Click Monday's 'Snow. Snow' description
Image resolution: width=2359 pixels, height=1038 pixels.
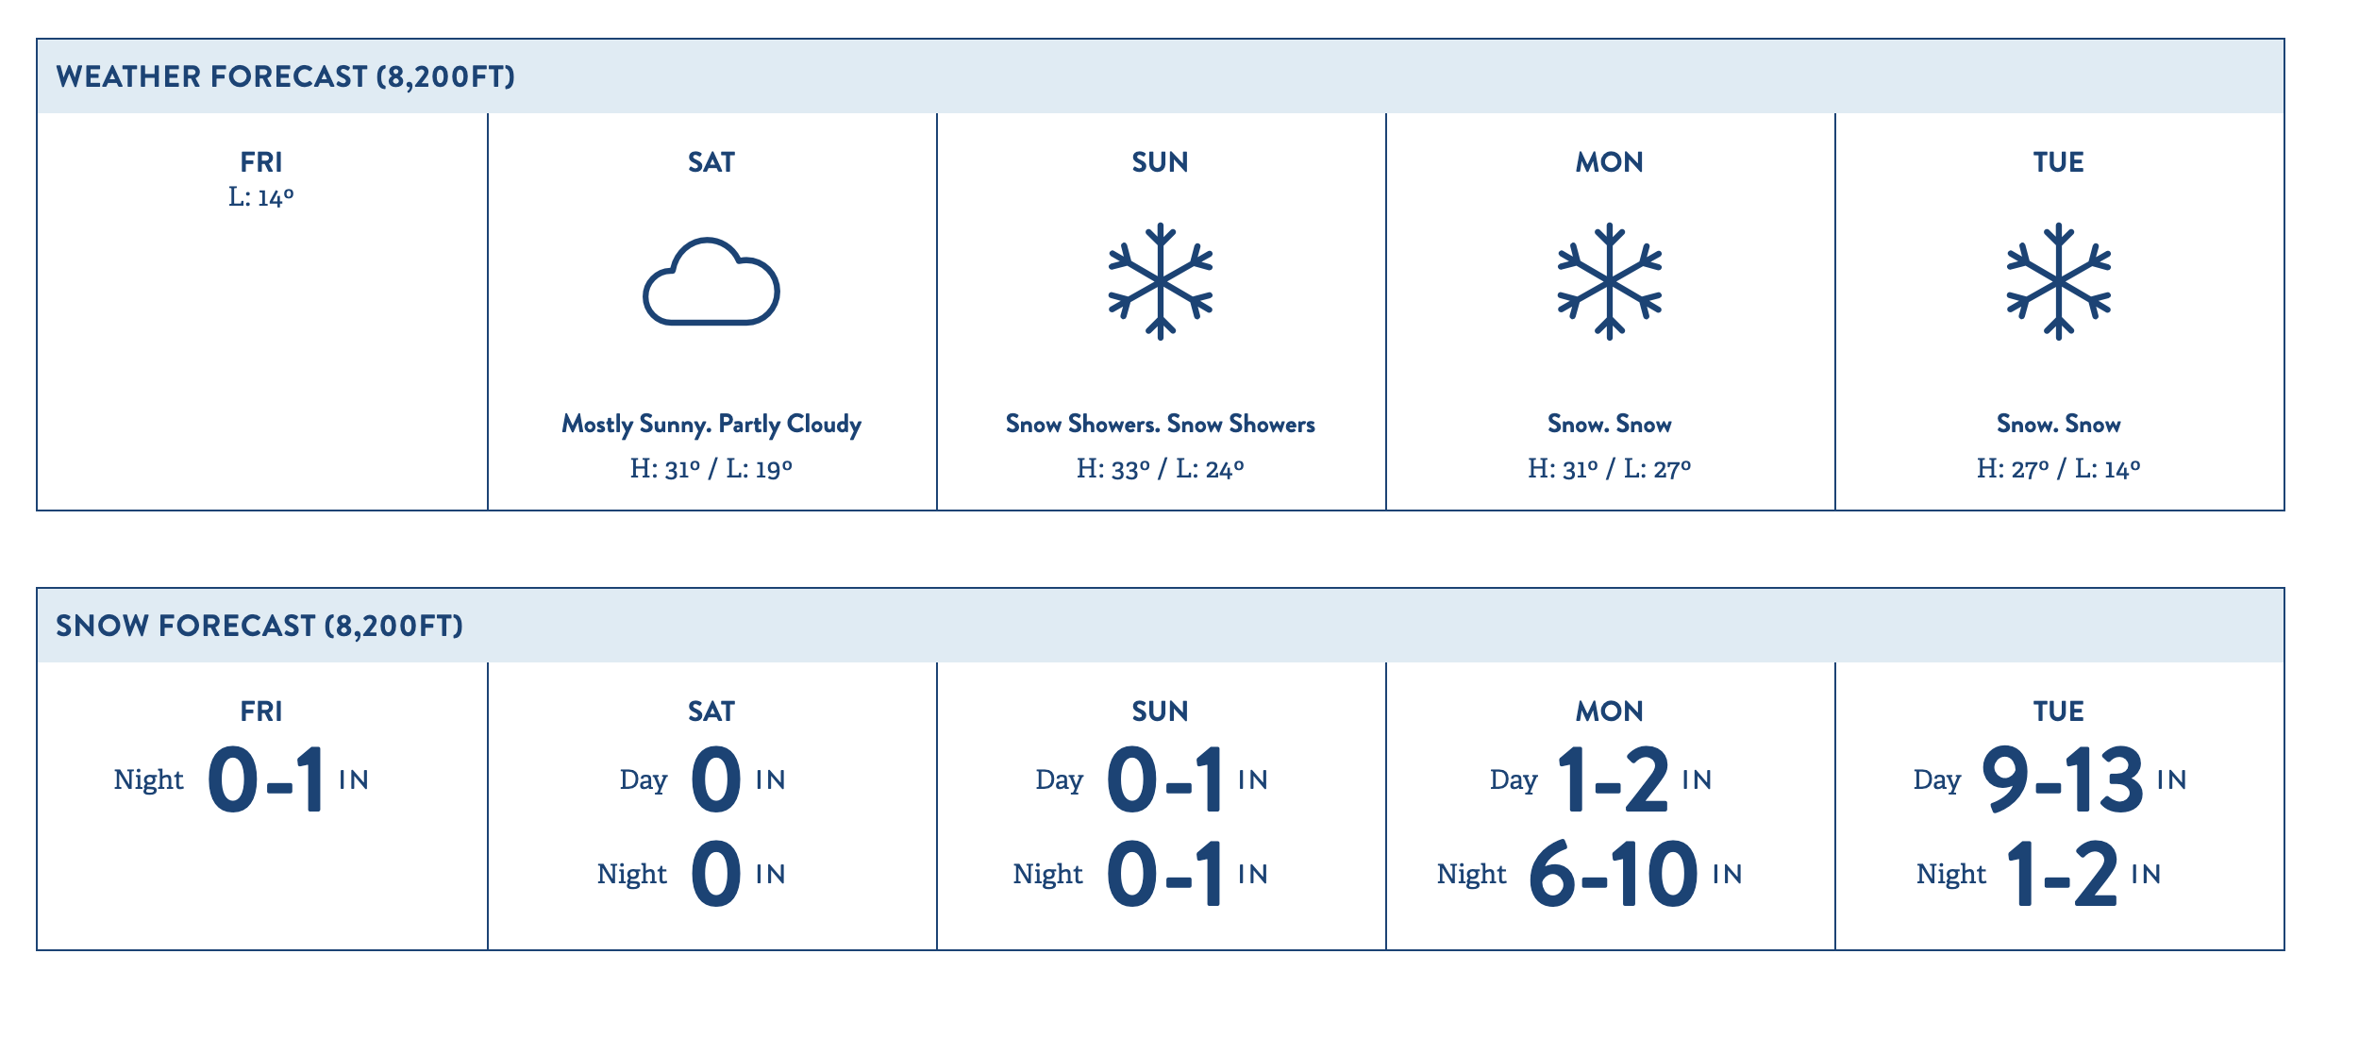[1610, 424]
